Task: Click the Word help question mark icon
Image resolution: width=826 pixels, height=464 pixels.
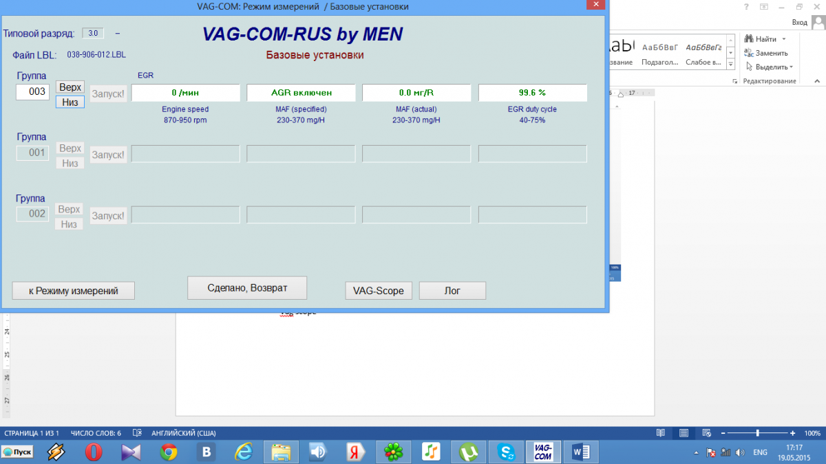Action: (747, 6)
